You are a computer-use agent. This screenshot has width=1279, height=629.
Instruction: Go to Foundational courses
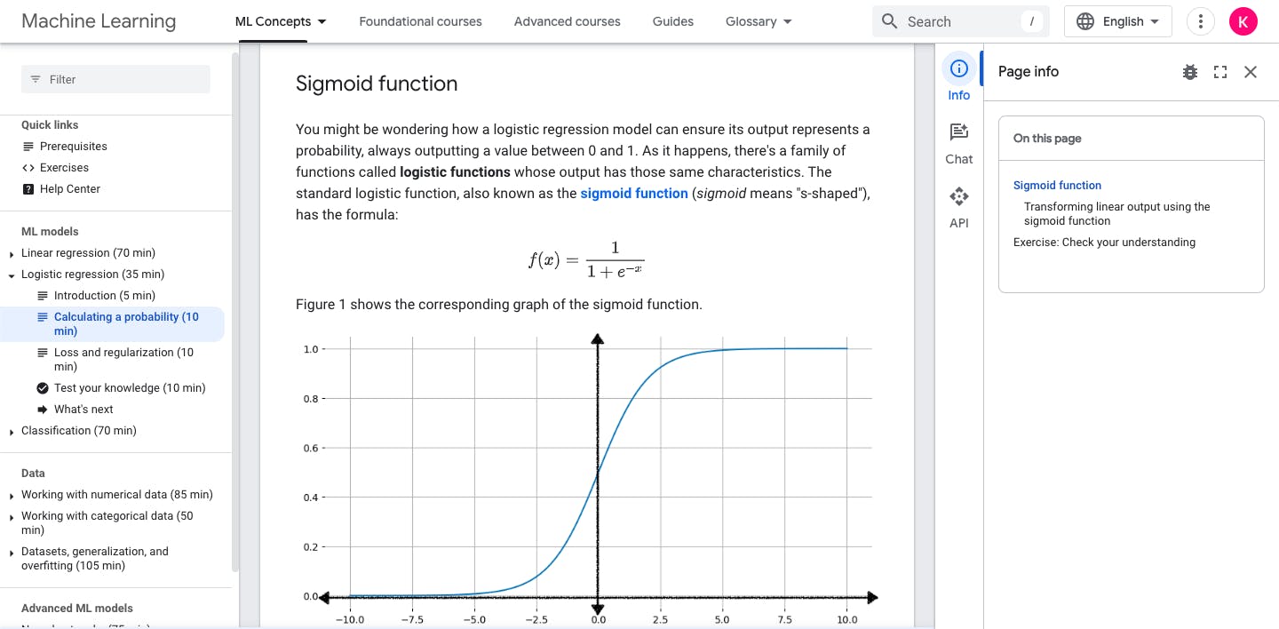tap(420, 20)
